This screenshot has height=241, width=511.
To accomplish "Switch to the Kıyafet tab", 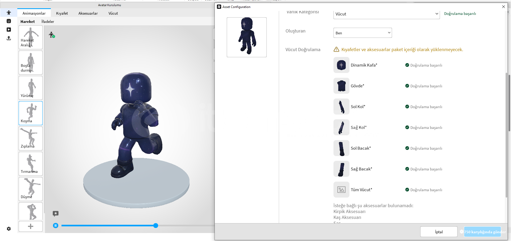I will (62, 13).
